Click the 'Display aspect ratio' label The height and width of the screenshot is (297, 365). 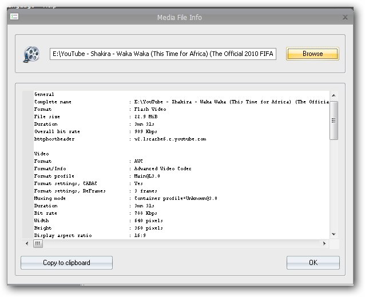tap(63, 236)
